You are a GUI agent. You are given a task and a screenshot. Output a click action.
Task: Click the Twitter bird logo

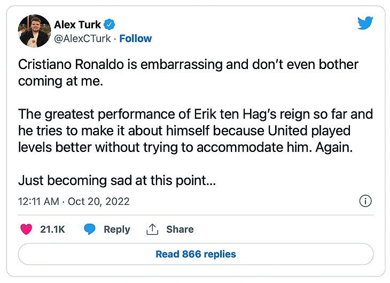[x=365, y=23]
